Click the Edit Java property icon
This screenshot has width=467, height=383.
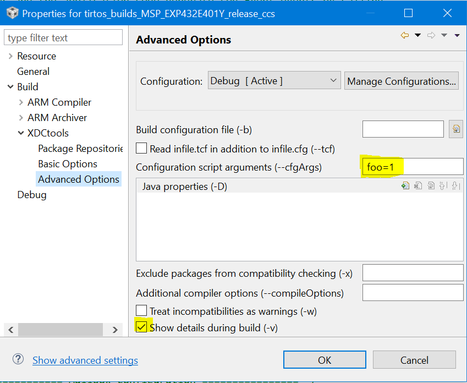tap(431, 186)
